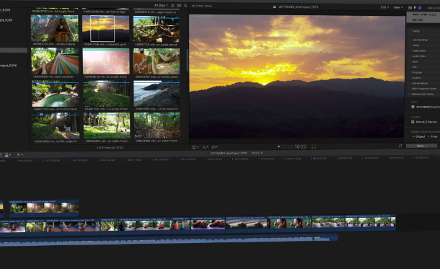
Task: Select the last clip in the timeline storyline
Action: (x=371, y=222)
